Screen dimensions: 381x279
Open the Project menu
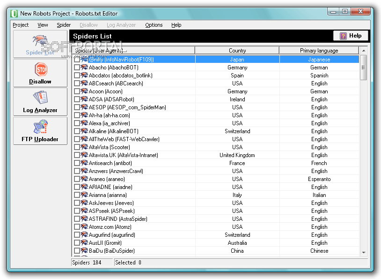(21, 25)
